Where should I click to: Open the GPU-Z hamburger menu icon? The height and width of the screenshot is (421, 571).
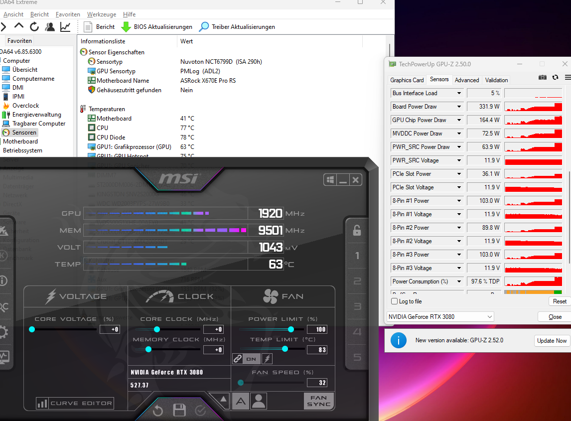pos(568,78)
